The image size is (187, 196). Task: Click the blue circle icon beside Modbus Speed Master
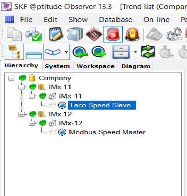(62, 132)
